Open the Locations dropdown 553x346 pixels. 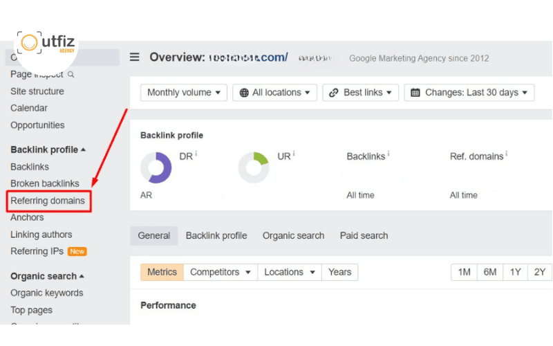(x=290, y=272)
